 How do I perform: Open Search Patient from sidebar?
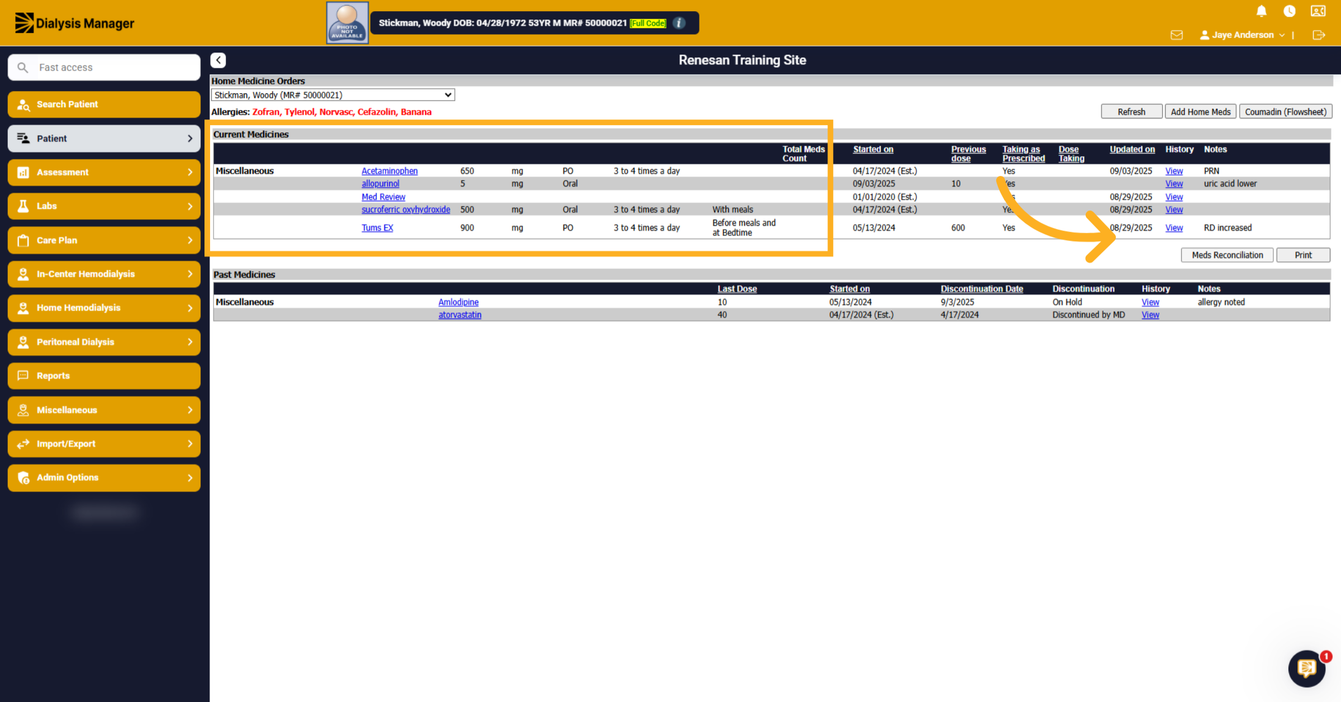coord(104,104)
